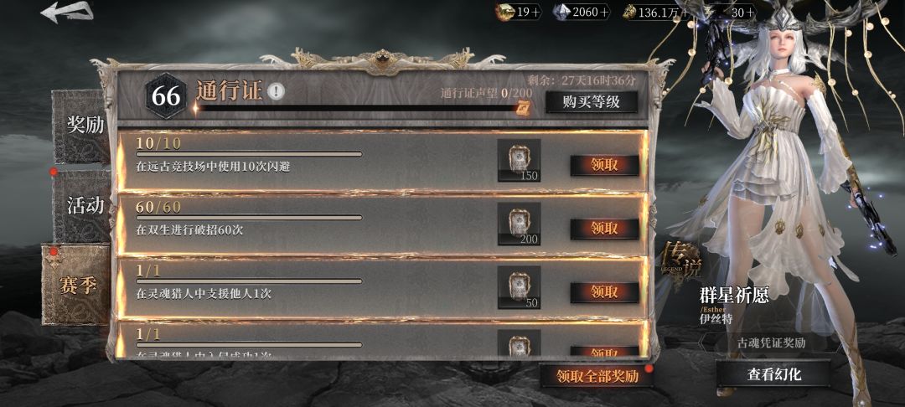Claim reward for 60 破招 task

pos(604,229)
